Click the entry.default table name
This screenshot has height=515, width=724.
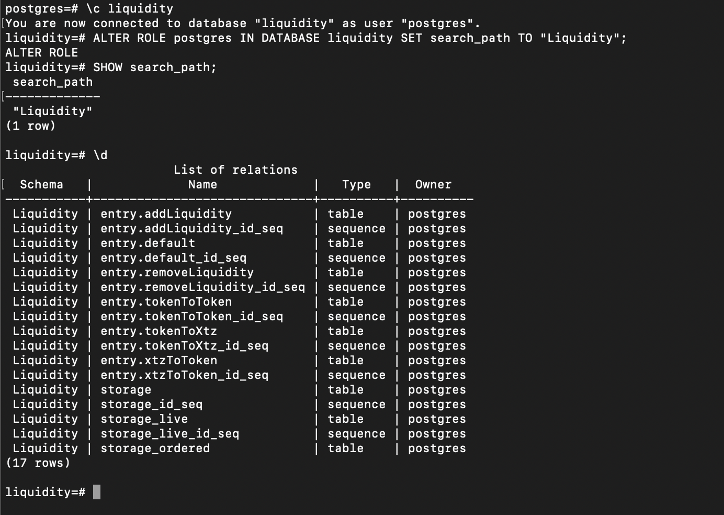point(148,243)
